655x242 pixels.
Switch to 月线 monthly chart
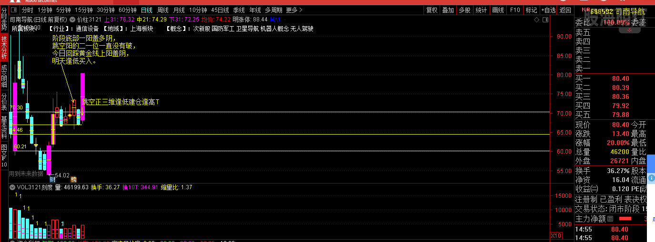click(x=179, y=10)
